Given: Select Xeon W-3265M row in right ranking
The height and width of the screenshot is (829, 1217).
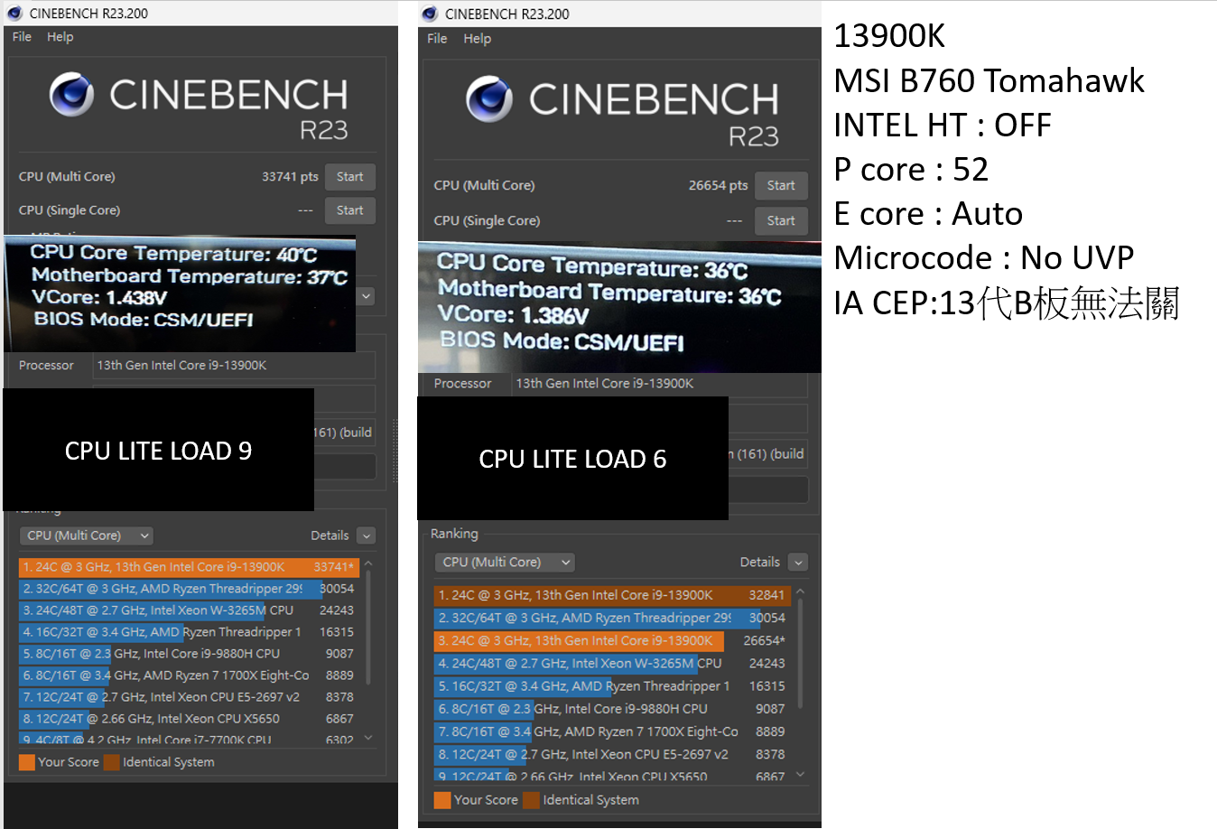Looking at the screenshot, I should pos(612,663).
